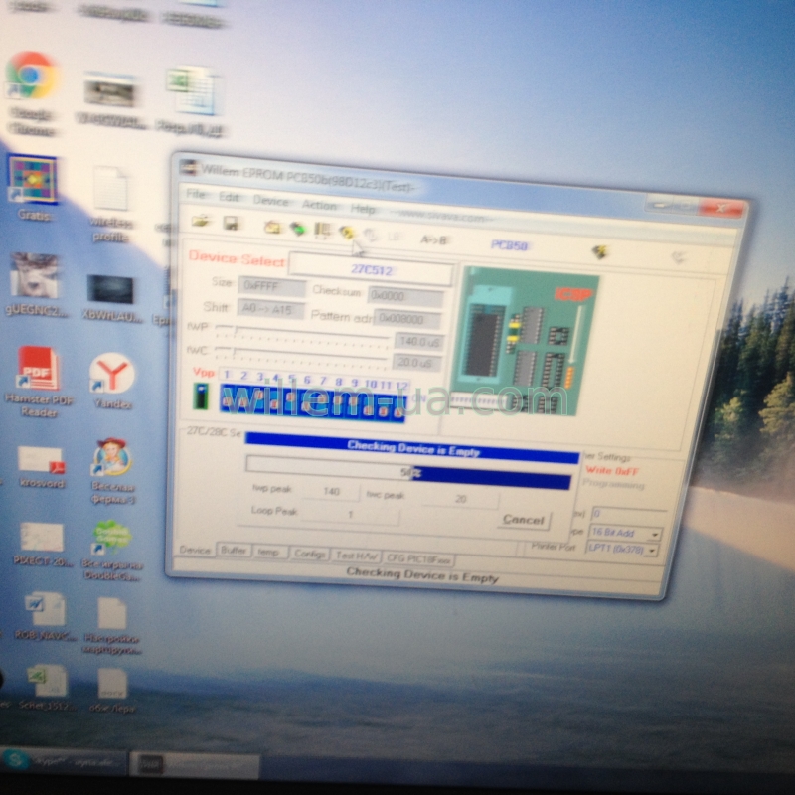The width and height of the screenshot is (795, 795).
Task: Click the yellow chip icon under the Help menu
Action: [x=347, y=232]
